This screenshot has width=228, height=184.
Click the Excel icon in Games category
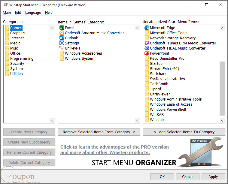62,28
